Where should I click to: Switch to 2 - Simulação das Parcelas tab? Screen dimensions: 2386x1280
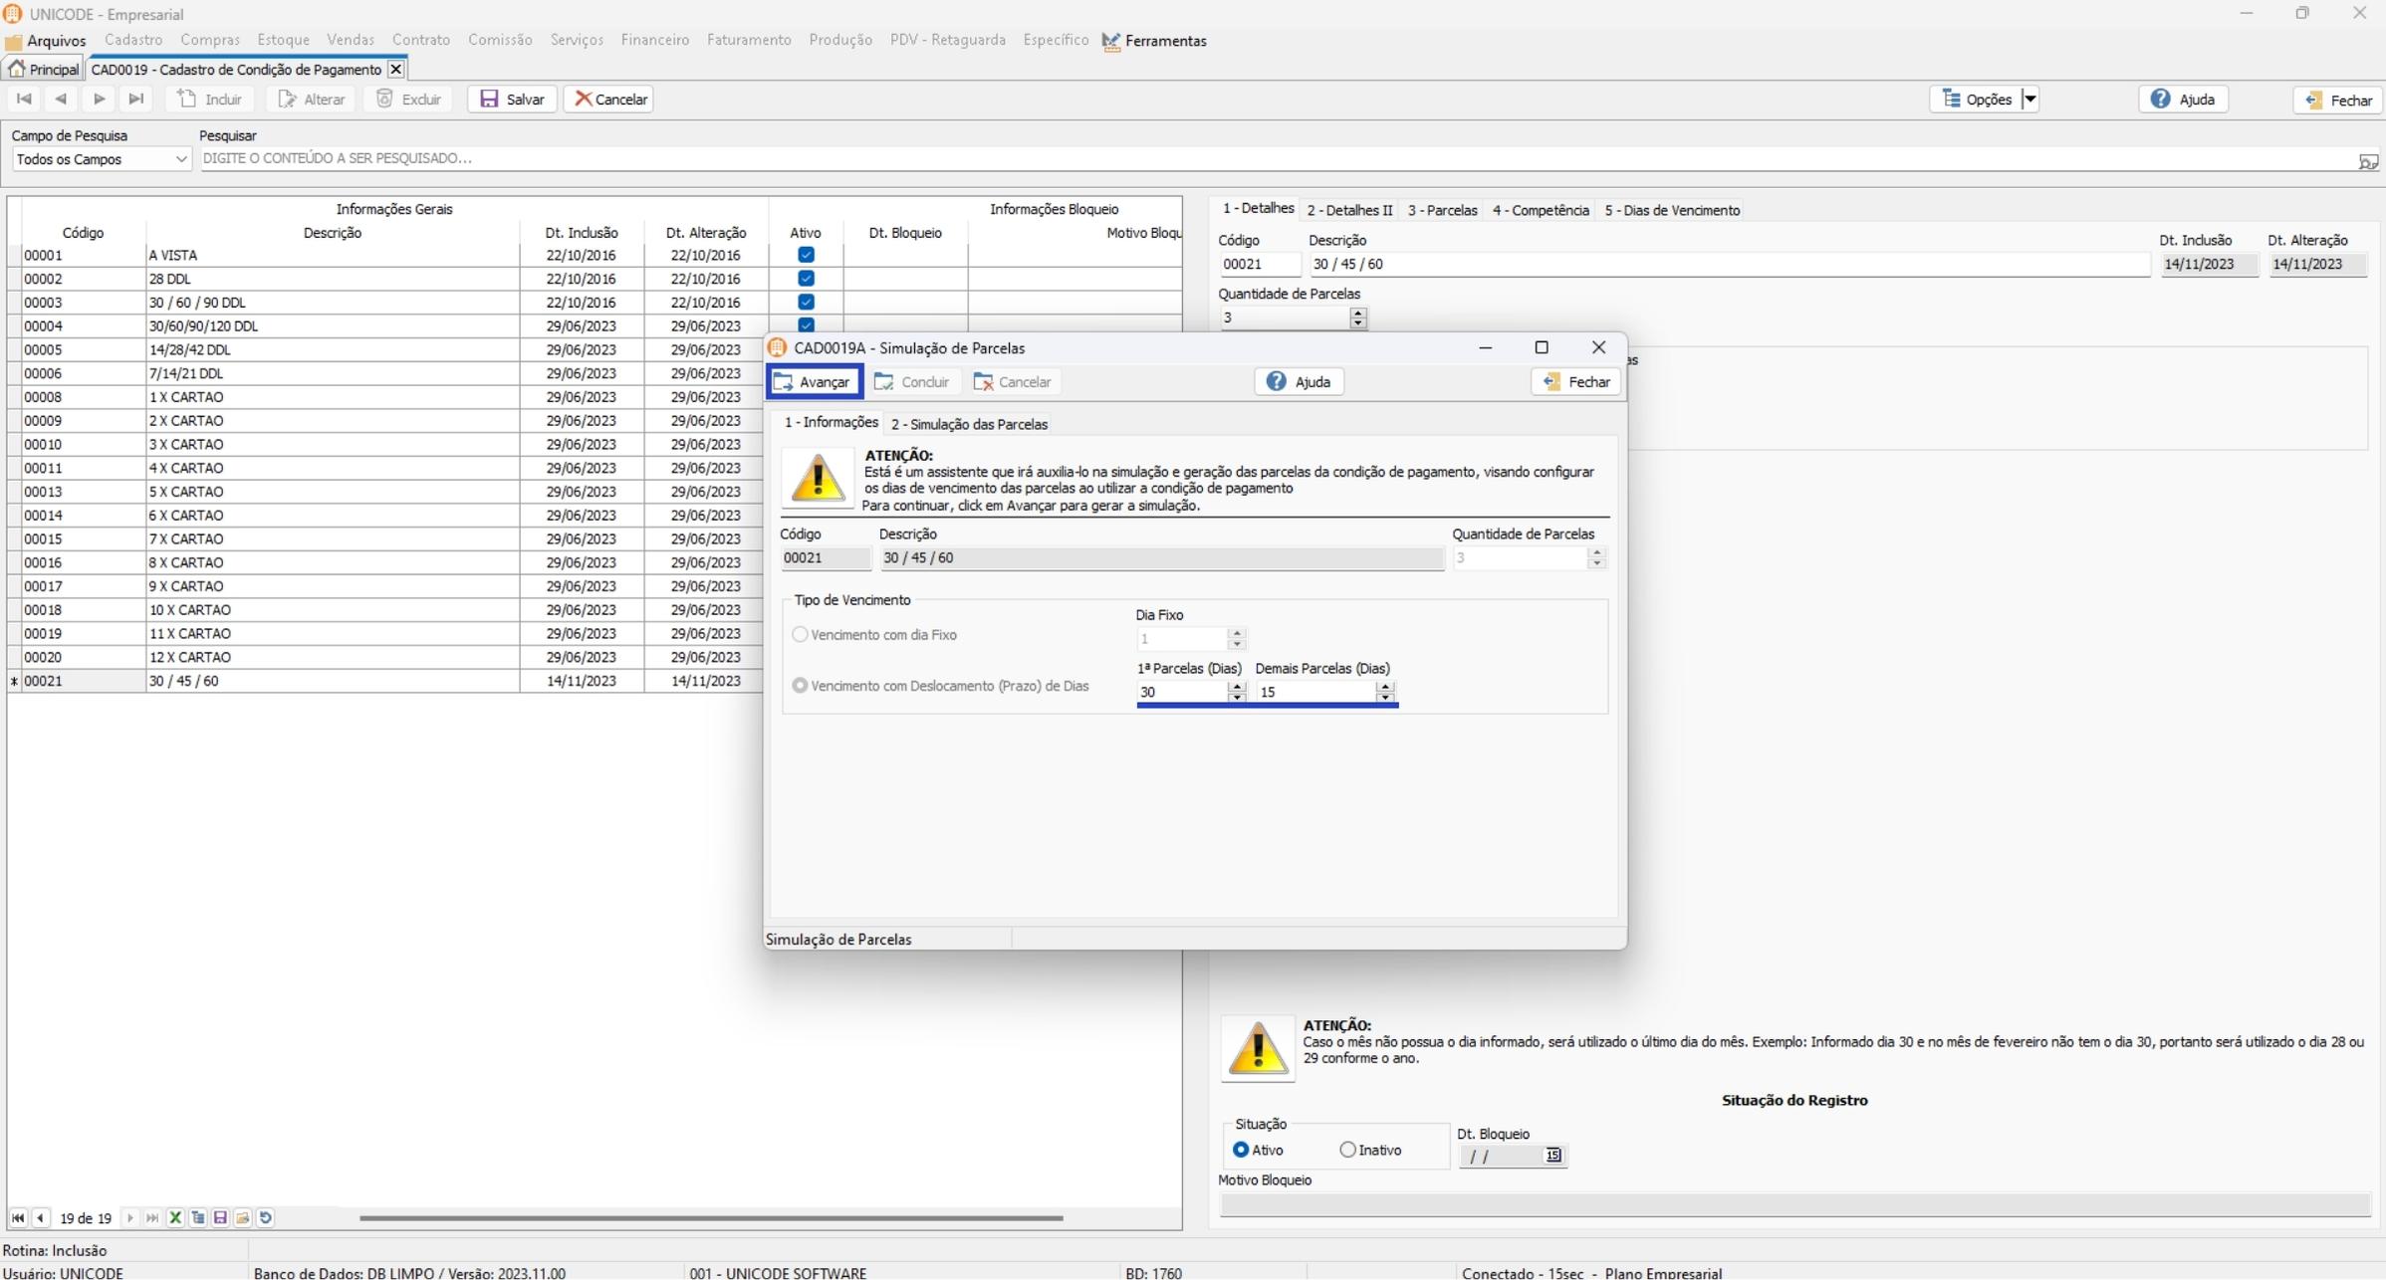coord(968,424)
